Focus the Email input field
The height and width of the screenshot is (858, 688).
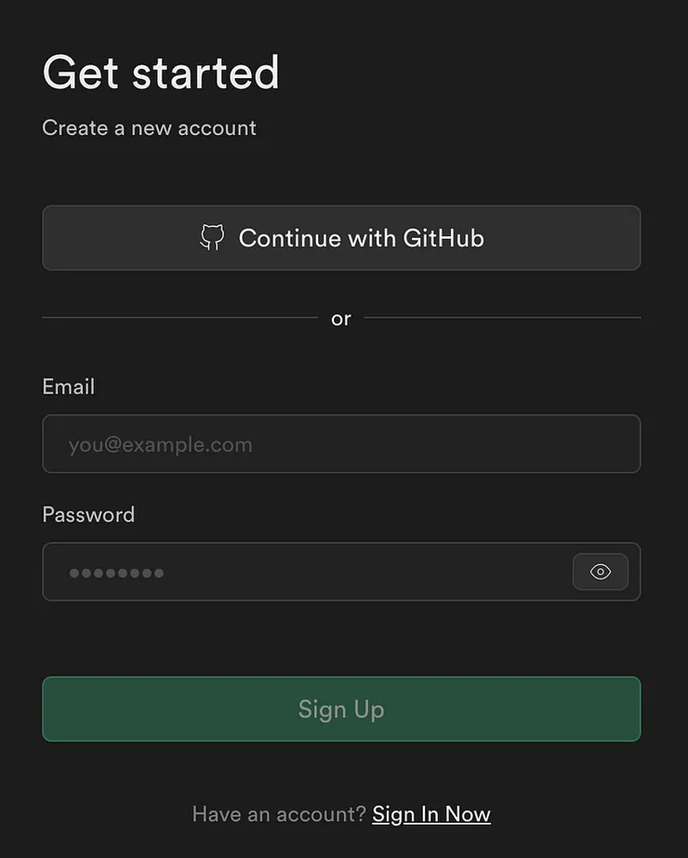tap(341, 444)
